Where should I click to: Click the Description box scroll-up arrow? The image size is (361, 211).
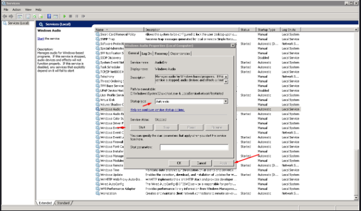[x=226, y=77]
